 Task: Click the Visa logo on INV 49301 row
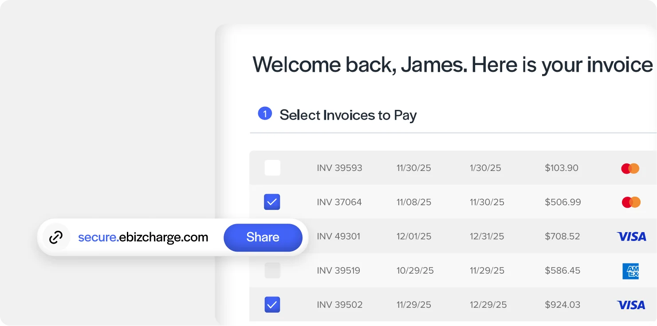(631, 237)
